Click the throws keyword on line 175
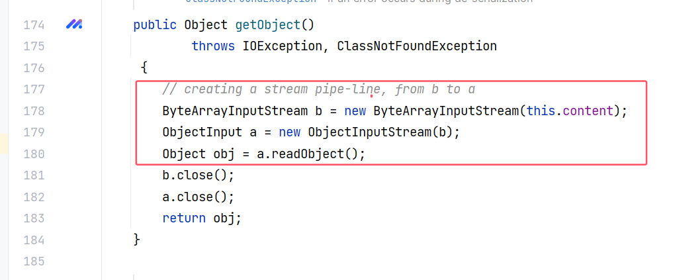This screenshot has height=280, width=673. pos(213,46)
